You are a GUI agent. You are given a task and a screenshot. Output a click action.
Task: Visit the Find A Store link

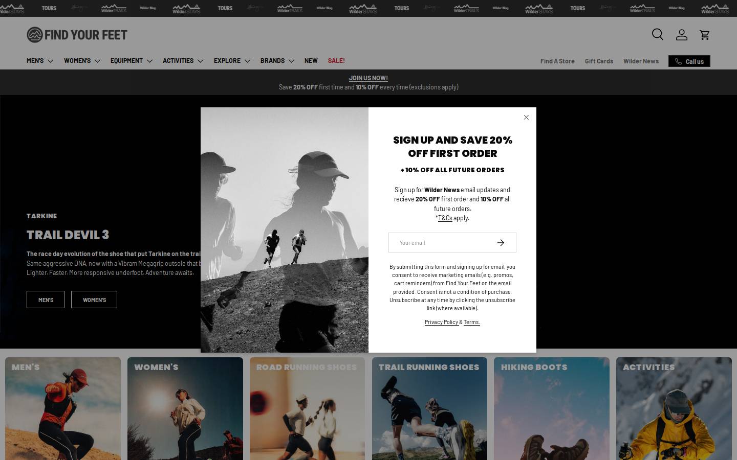point(557,61)
